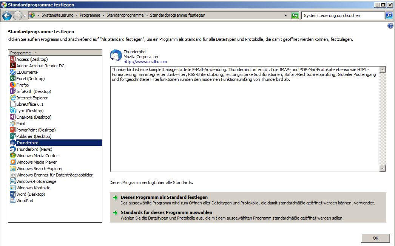Viewport: 395px width, 246px height.
Task: Click the Internet Explorer icon
Action: click(x=12, y=98)
